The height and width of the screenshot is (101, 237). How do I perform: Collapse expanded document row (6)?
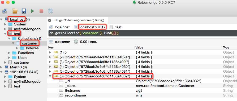[50, 76]
